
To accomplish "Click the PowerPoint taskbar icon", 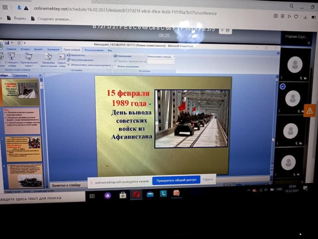I will coord(176,193).
